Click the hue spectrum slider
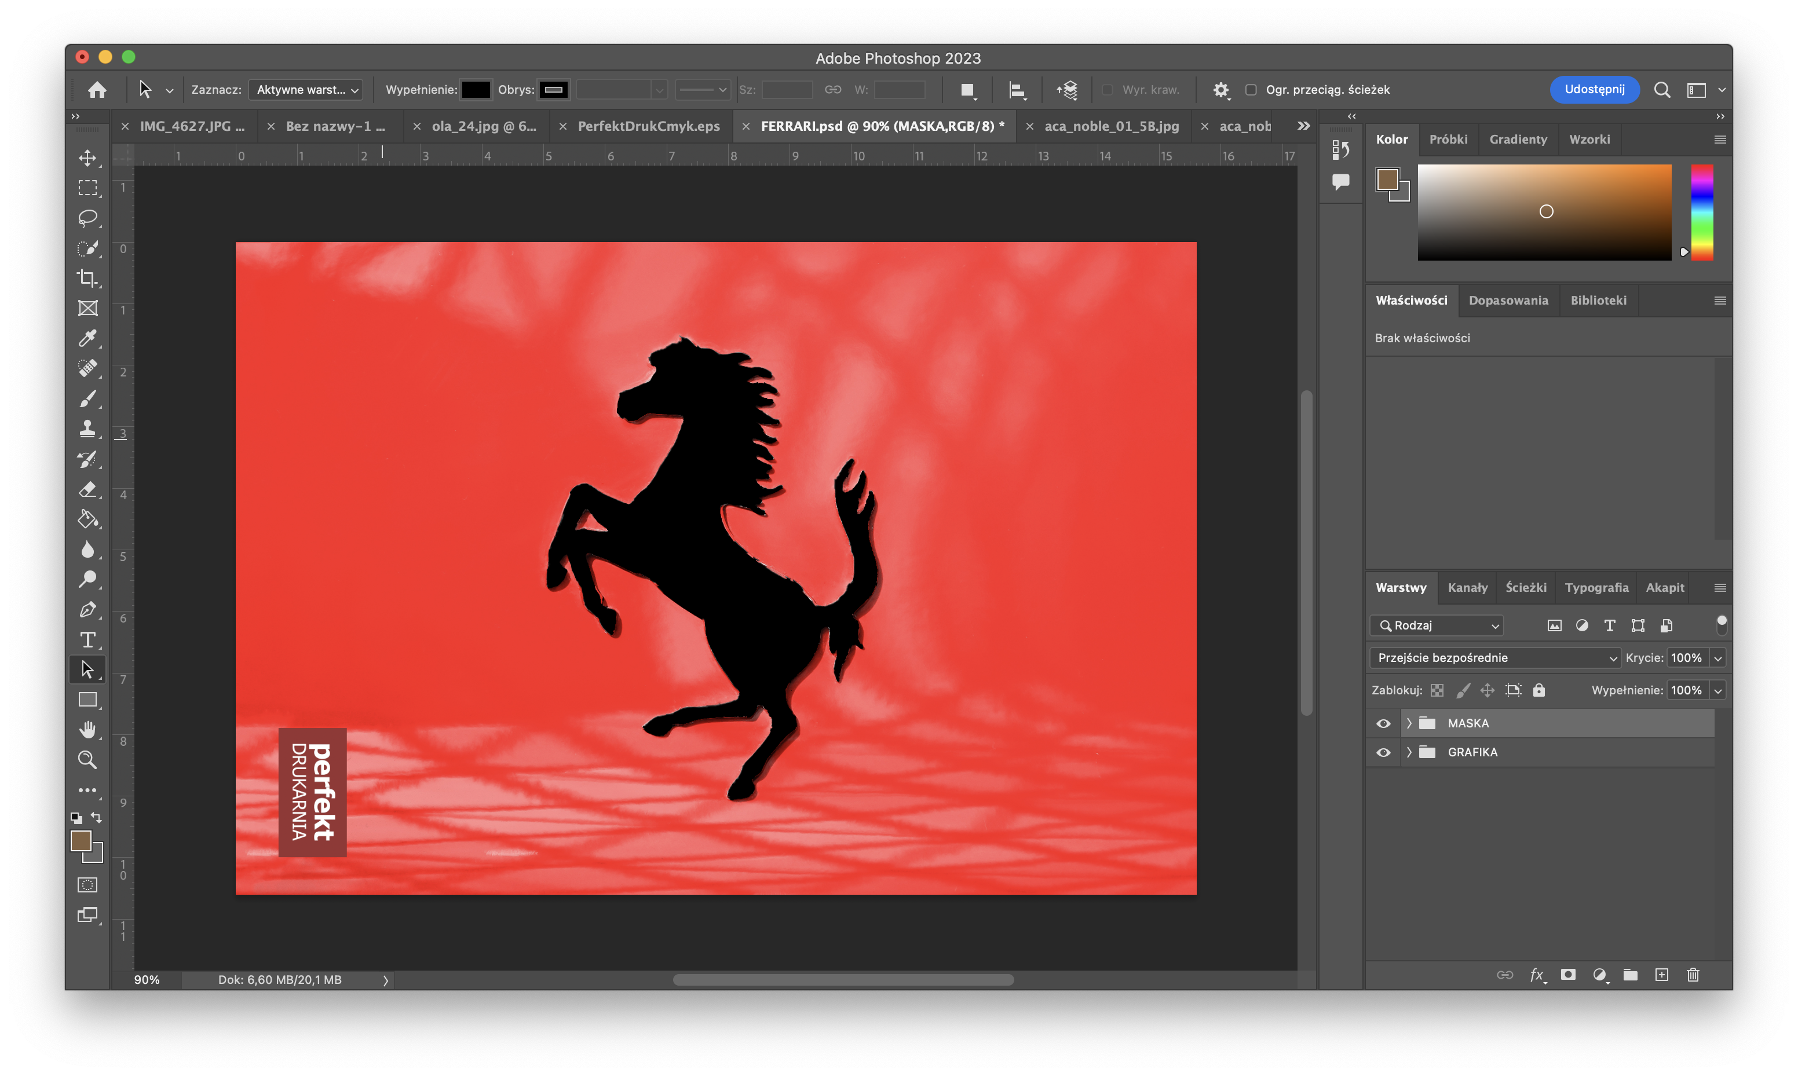Screen dimensions: 1798x1076 click(1702, 212)
